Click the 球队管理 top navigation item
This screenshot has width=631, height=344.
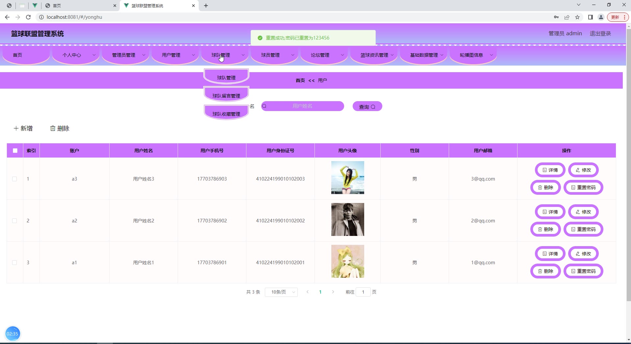click(225, 55)
